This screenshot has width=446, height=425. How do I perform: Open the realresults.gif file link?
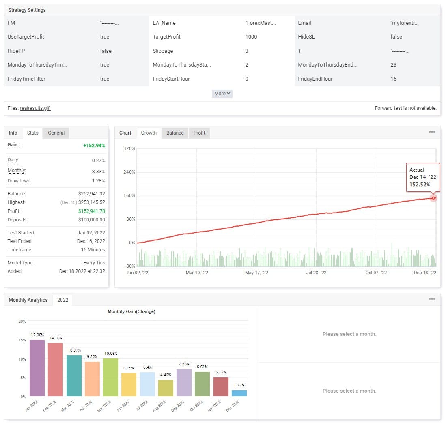point(35,108)
